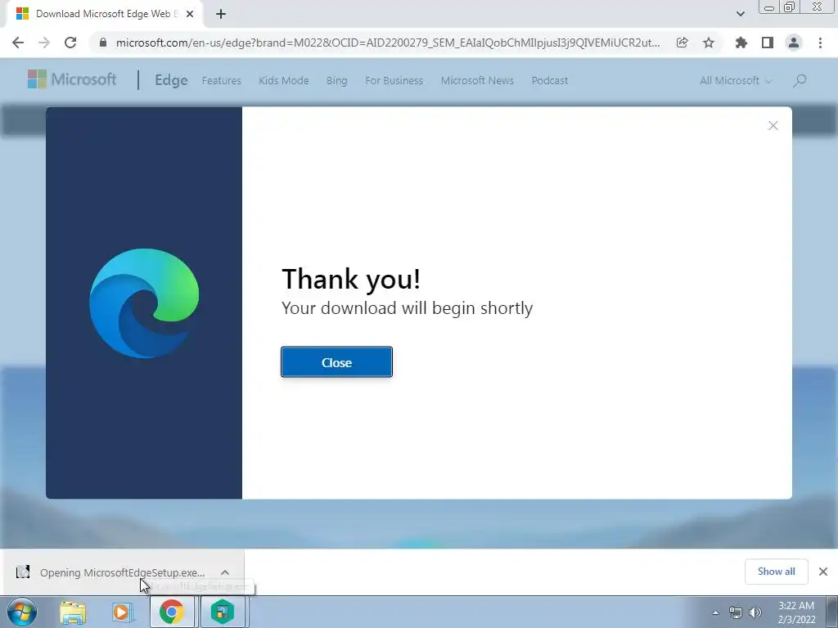Open the Extensions puzzle icon
This screenshot has width=838, height=628.
pyautogui.click(x=741, y=43)
